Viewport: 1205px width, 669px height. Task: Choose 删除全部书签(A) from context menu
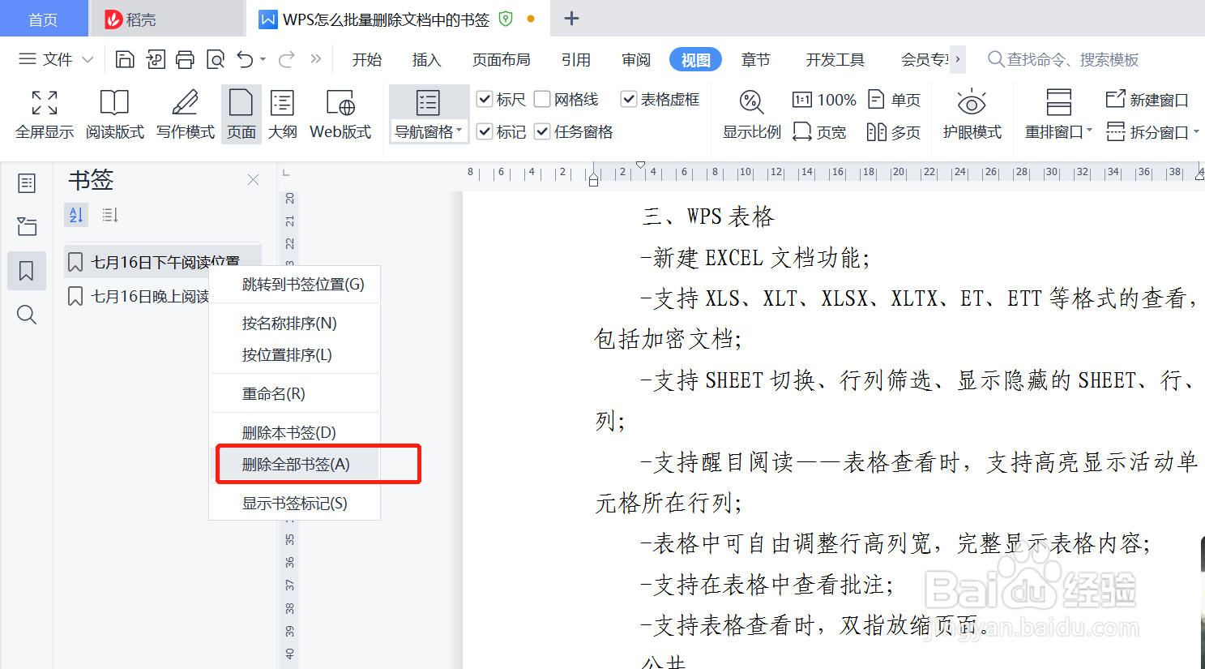pyautogui.click(x=295, y=465)
